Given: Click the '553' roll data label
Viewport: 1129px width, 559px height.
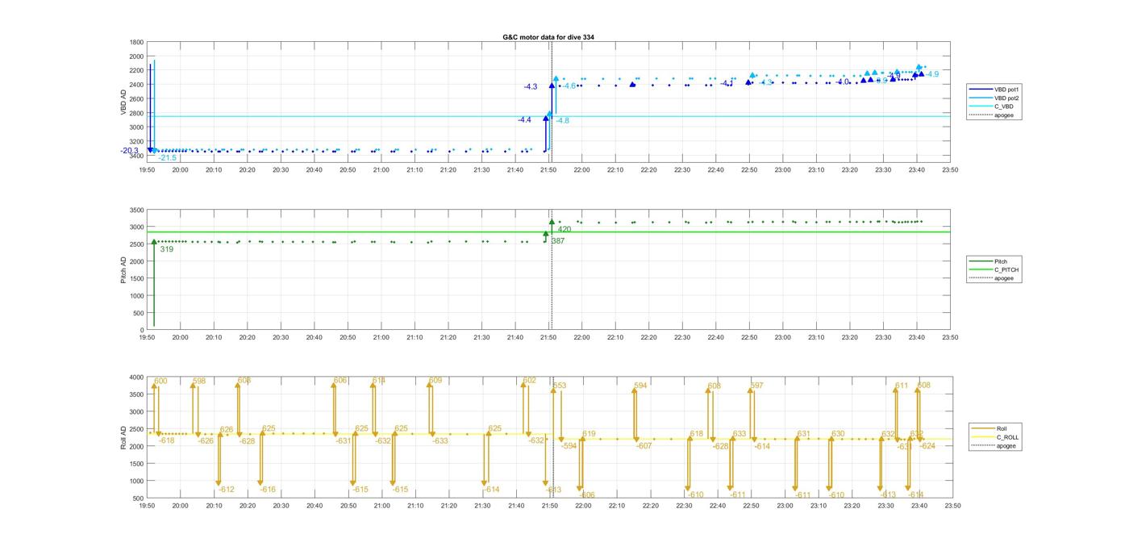Looking at the screenshot, I should (x=560, y=386).
